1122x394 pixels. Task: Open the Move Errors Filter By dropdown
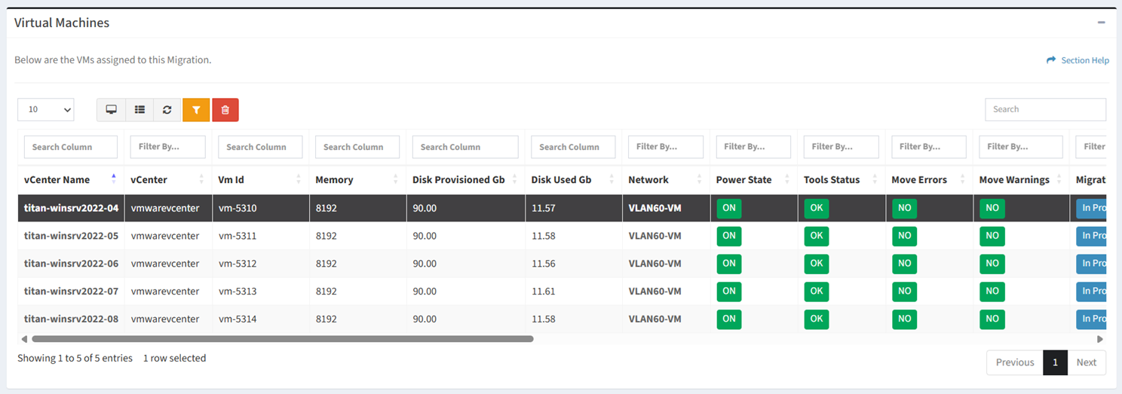929,147
